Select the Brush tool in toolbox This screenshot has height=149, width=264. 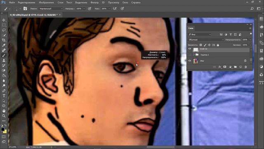point(4,55)
